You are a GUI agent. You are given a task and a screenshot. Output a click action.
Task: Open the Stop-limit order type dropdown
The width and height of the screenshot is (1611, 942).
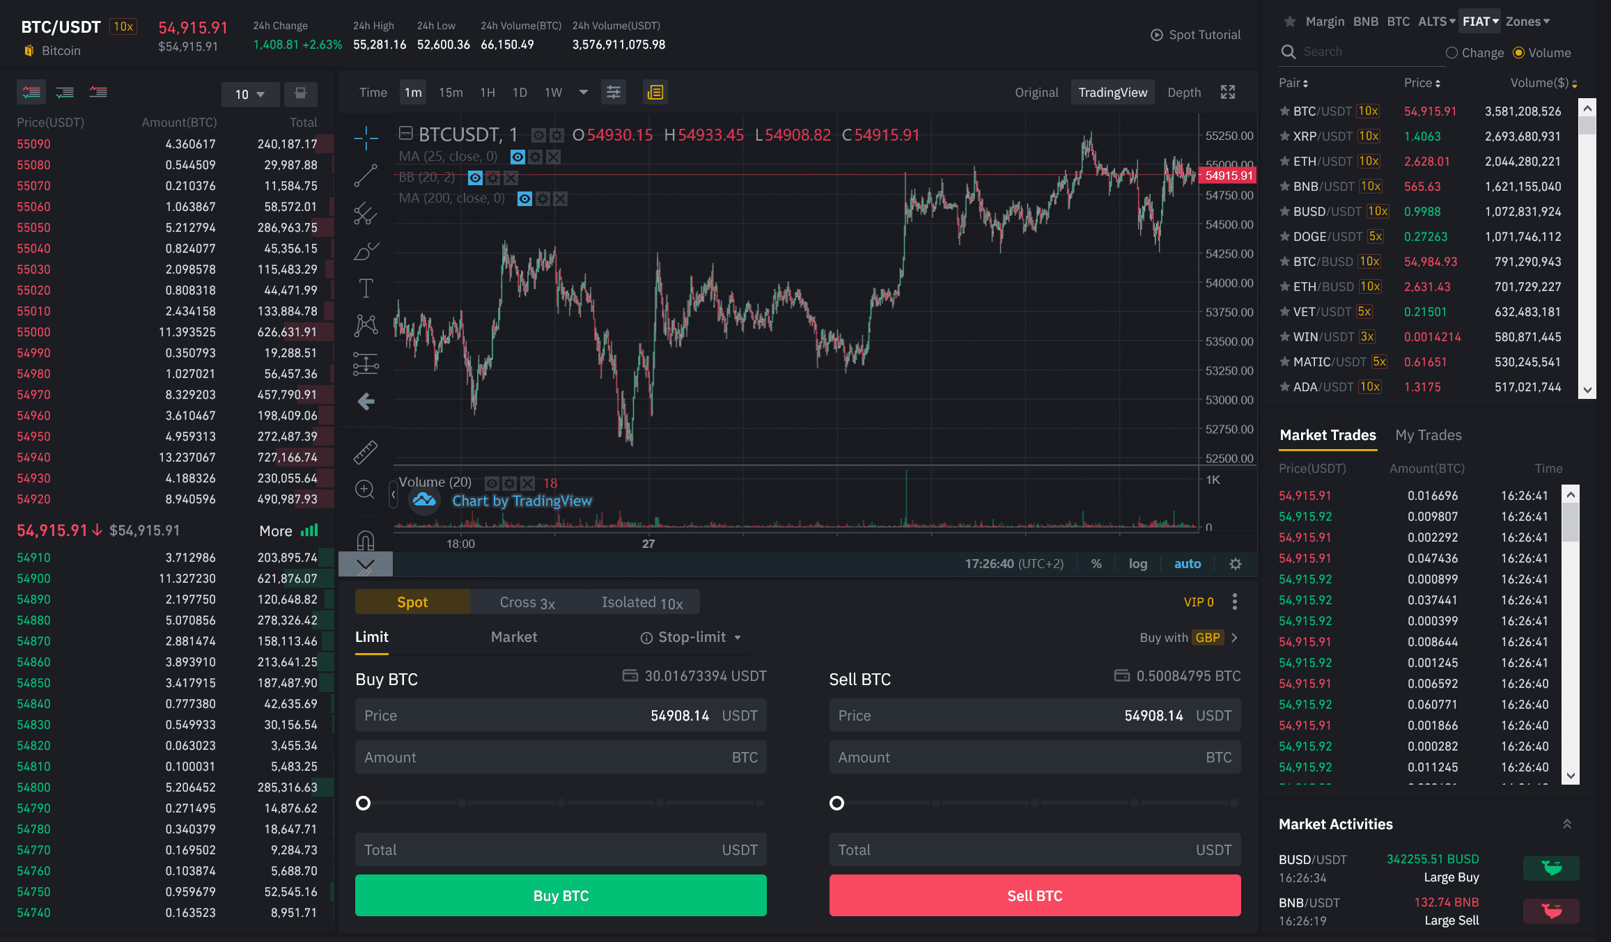coord(690,636)
